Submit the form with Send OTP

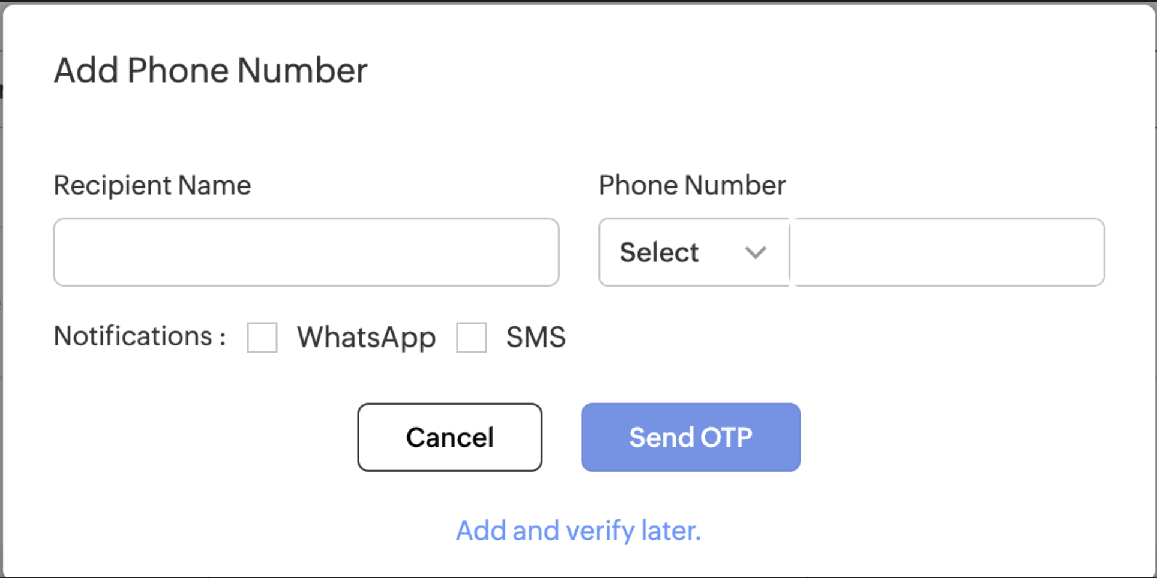(x=690, y=437)
